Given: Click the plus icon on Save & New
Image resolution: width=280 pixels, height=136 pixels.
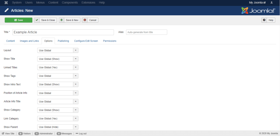Looking at the screenshot, I should point(62,20).
